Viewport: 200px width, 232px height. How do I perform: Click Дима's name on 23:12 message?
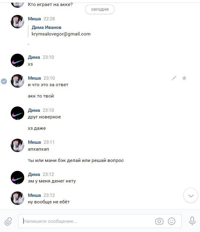34,174
